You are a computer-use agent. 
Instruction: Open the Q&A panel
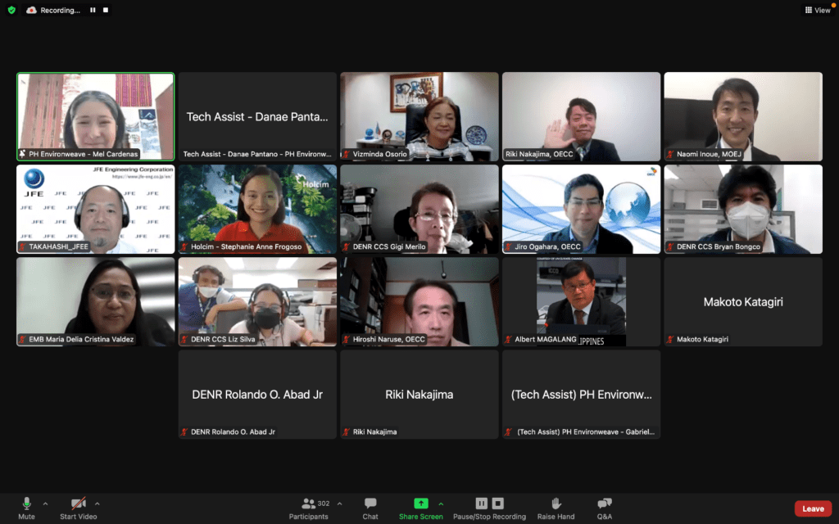click(x=604, y=507)
